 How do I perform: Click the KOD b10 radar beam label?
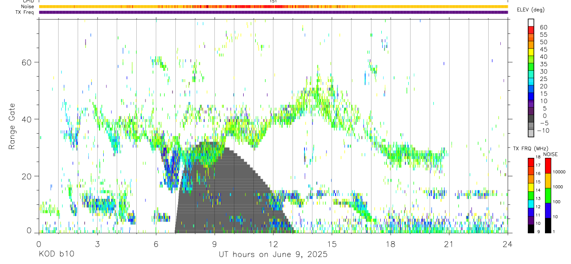click(x=56, y=255)
